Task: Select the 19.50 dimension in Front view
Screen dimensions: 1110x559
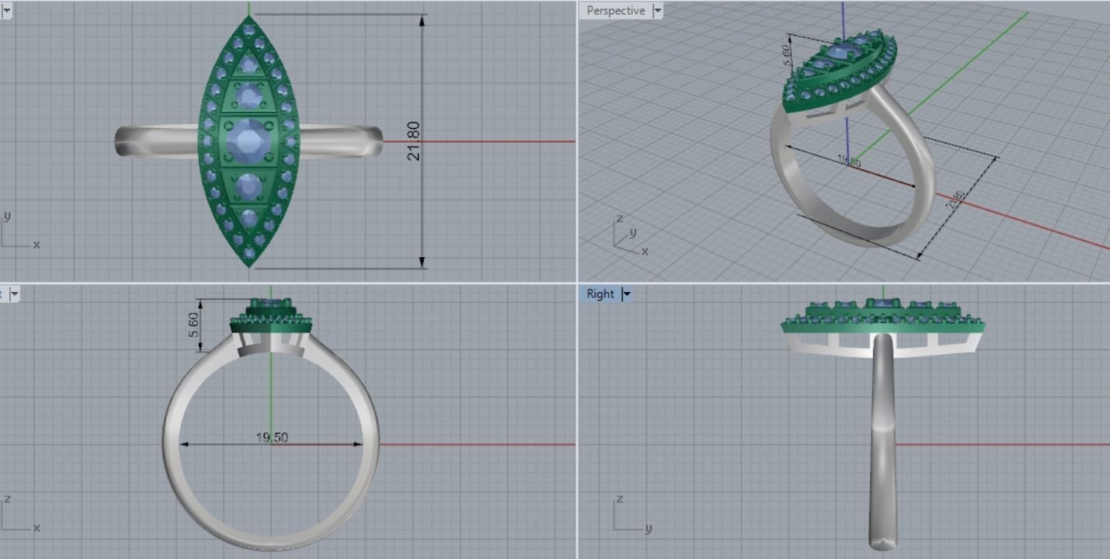Action: [x=272, y=438]
